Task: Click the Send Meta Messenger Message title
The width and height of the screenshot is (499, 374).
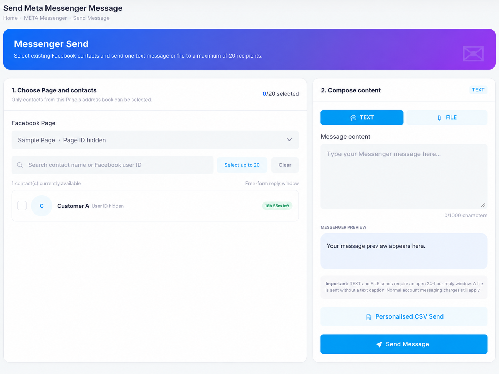Action: point(63,8)
